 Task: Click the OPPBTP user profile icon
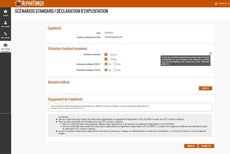coord(216,4)
